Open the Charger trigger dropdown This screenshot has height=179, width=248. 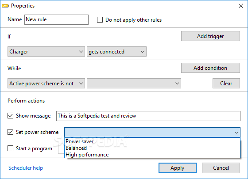46,51
